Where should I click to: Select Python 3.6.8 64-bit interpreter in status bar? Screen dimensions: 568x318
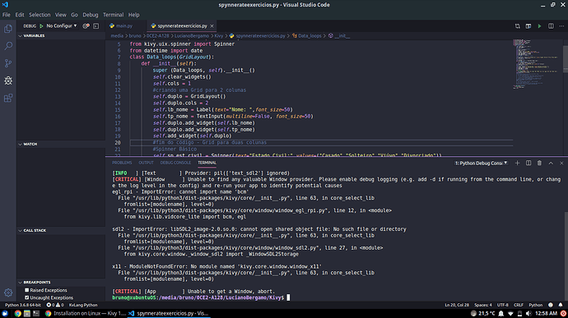[x=22, y=305]
